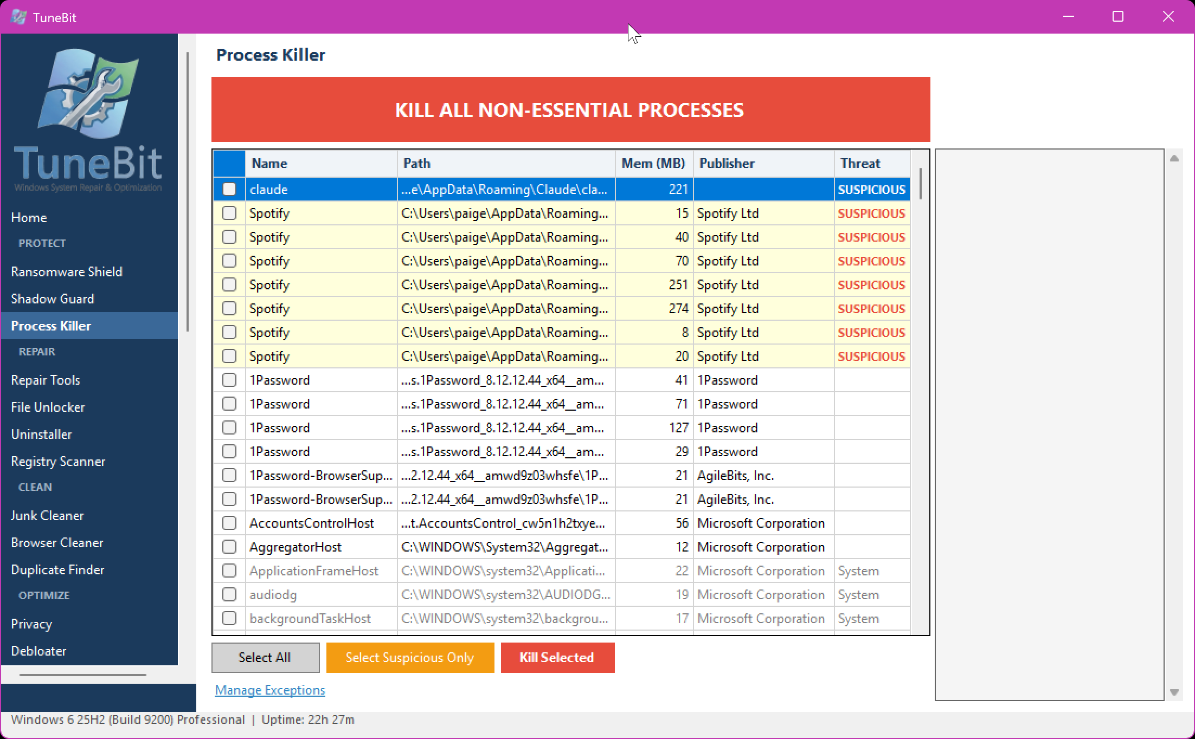Click ApplicationFrameHost process name
This screenshot has width=1195, height=739.
(314, 571)
